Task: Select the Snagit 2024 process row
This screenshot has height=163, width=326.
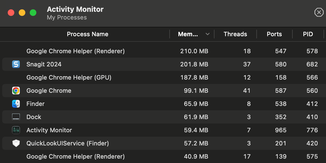Action: [x=110, y=64]
